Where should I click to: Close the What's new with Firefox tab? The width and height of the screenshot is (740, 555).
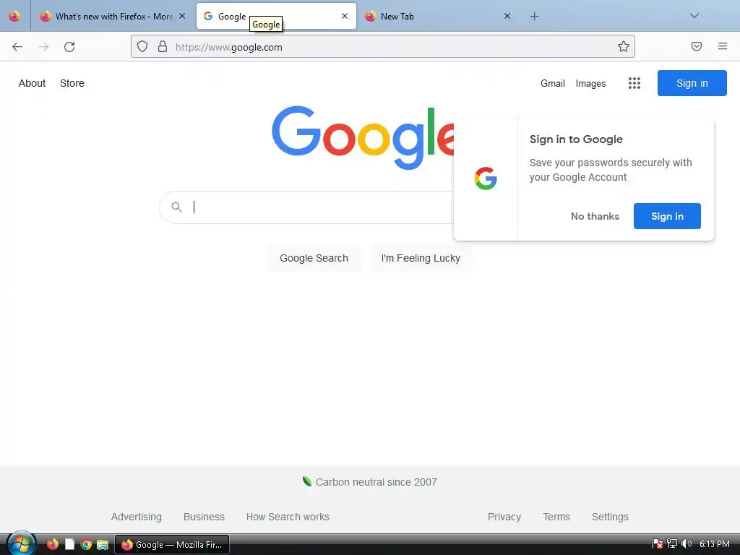(182, 16)
